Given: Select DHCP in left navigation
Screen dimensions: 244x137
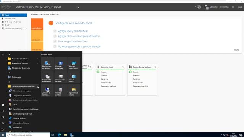Looking at the screenshot, I should coord(14,25).
